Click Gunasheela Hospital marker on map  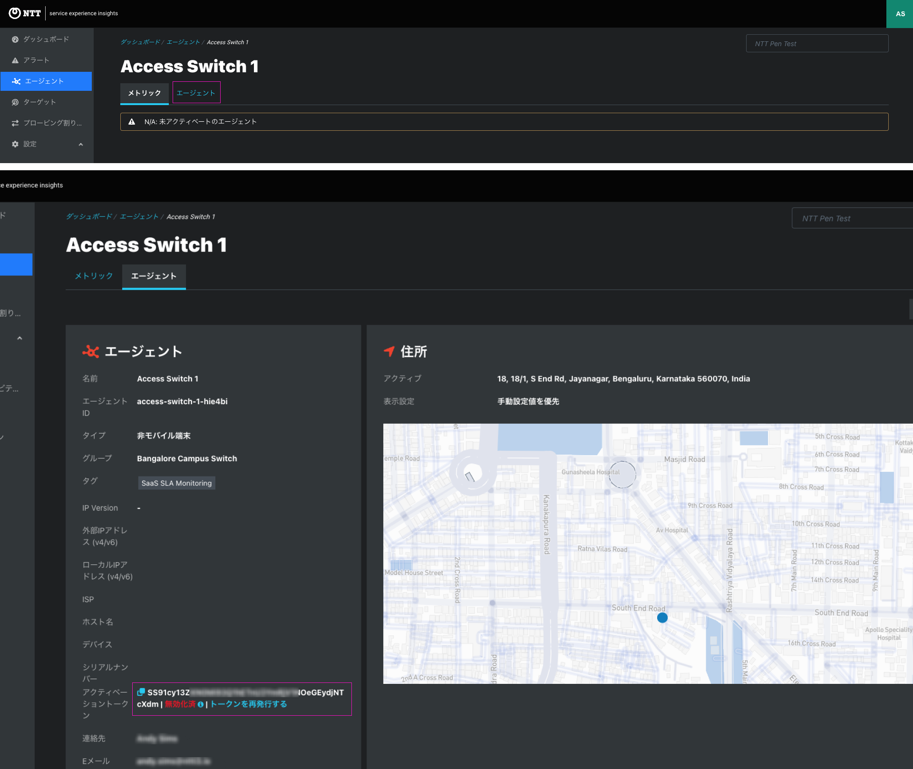pos(622,474)
